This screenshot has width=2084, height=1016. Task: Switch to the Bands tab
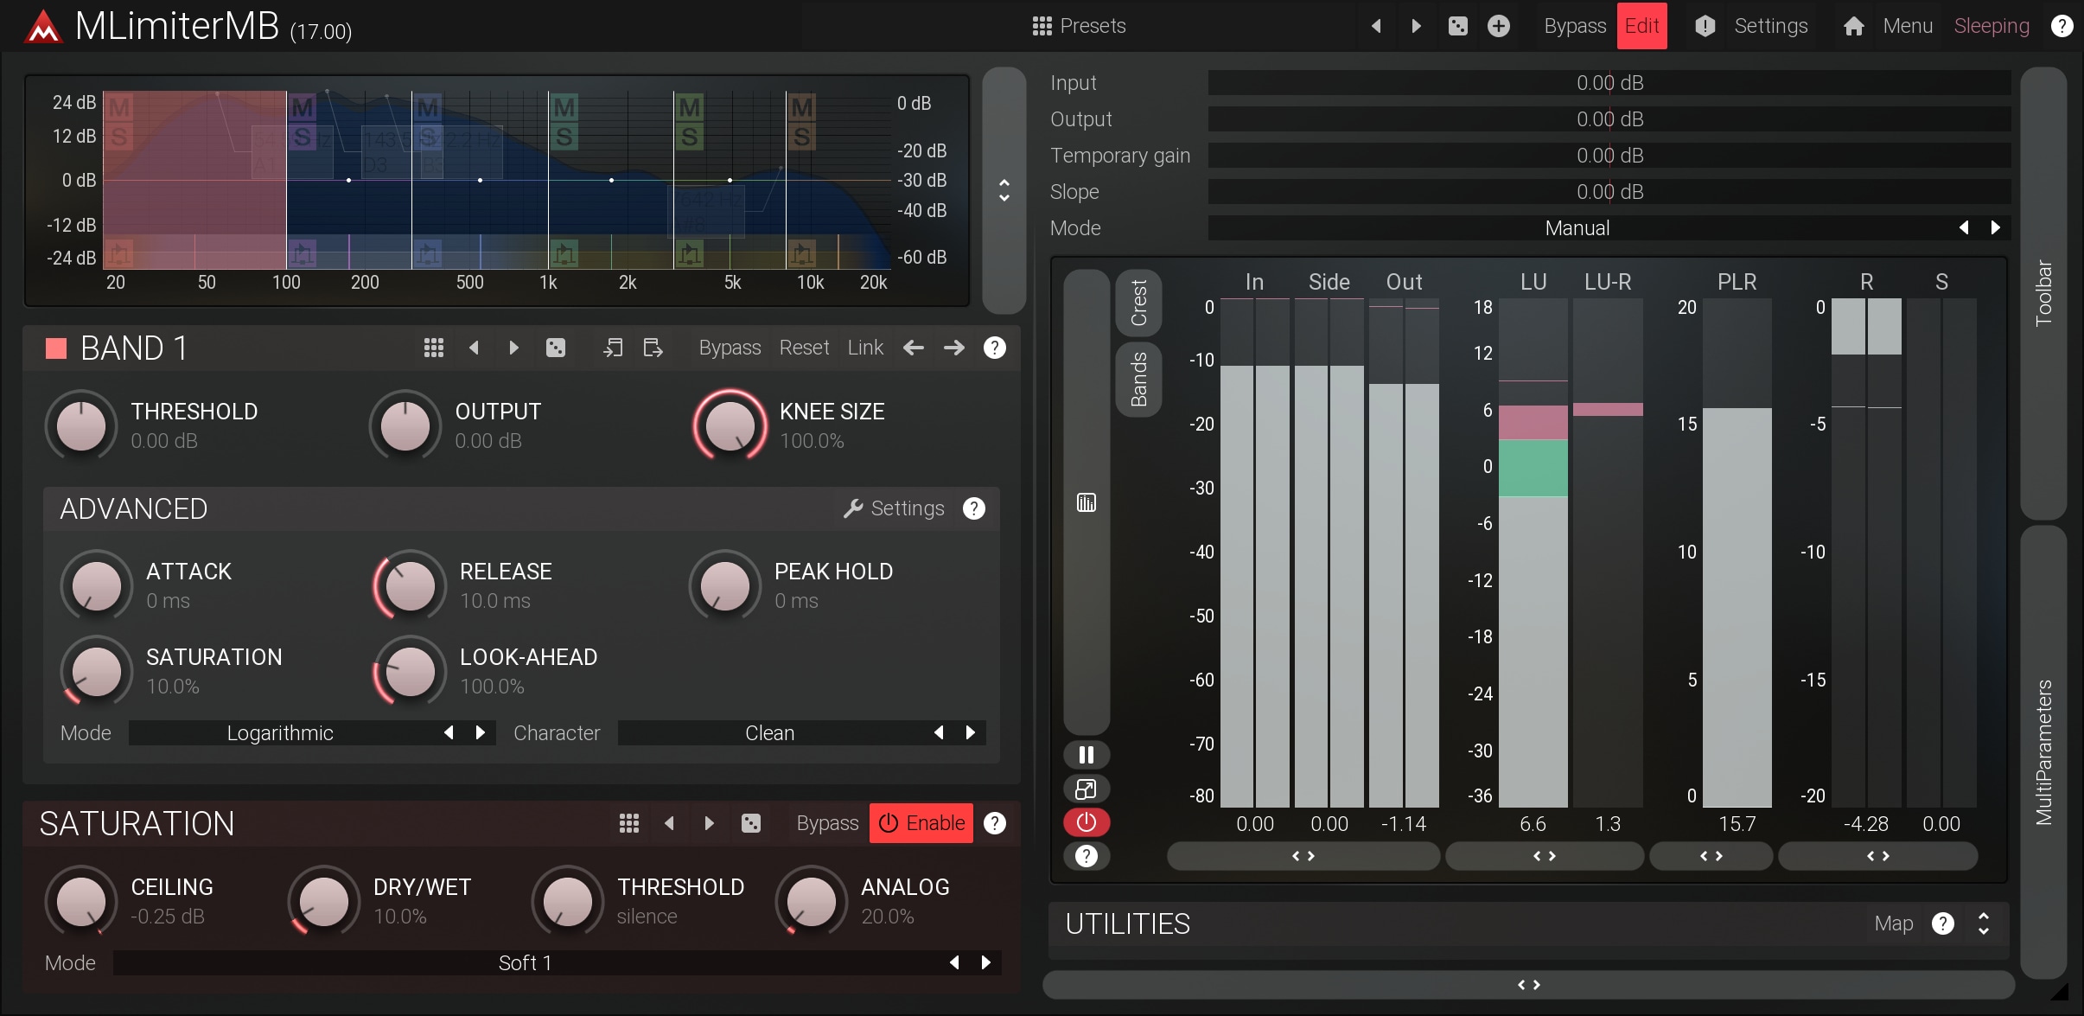1138,379
